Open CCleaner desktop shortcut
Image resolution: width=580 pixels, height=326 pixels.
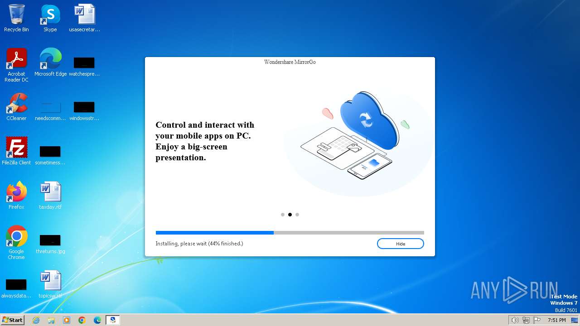16,107
